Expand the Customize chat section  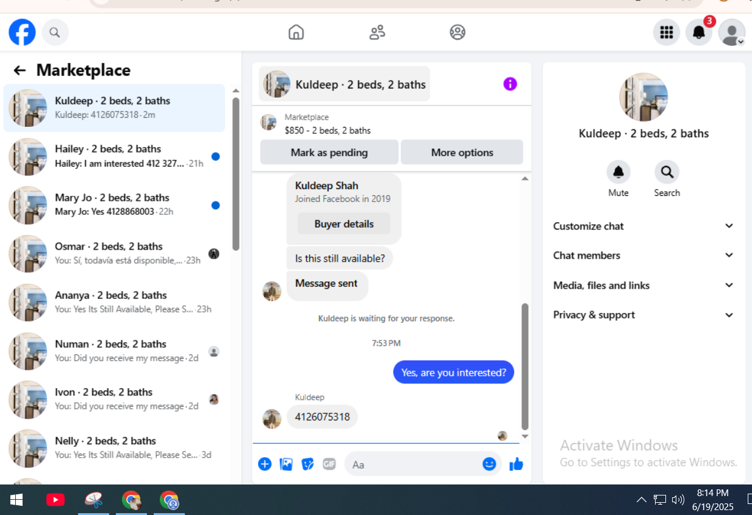coord(643,226)
